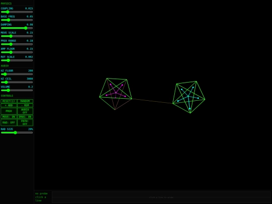272x204 pixels.
Task: Click the BASE FREQ slider knob
Action: tap(9, 20)
